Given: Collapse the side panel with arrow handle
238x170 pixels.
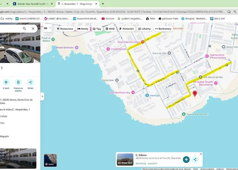Looking at the screenshot, I should tap(42, 97).
